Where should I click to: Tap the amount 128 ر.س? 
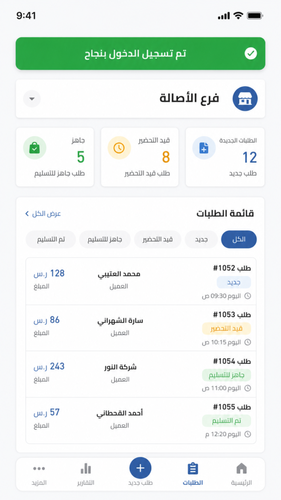pyautogui.click(x=49, y=273)
